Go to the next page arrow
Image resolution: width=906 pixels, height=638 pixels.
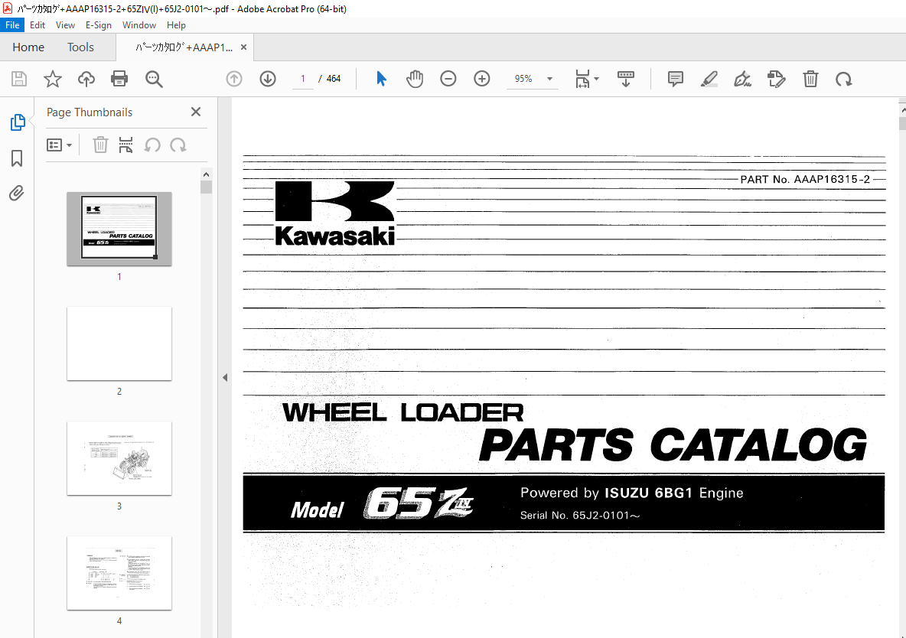(268, 79)
